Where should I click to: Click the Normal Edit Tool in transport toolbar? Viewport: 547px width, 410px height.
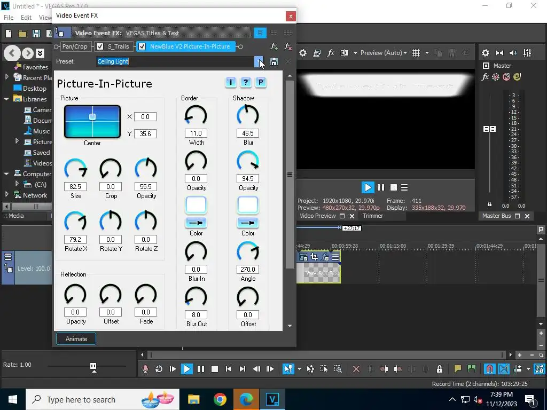pyautogui.click(x=288, y=369)
